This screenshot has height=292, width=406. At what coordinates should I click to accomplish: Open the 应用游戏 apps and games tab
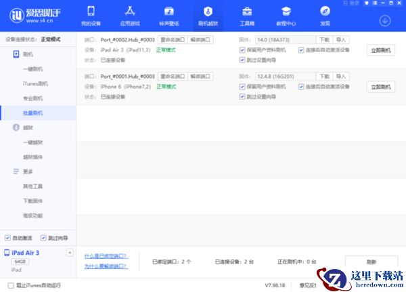tap(130, 16)
